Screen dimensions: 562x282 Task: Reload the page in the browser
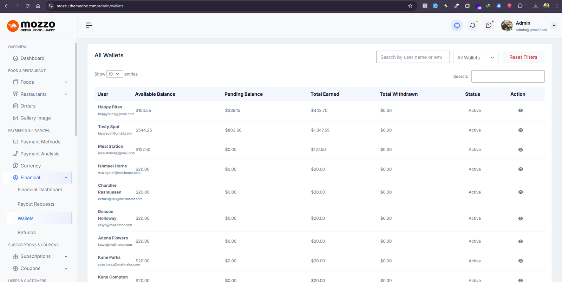27,6
